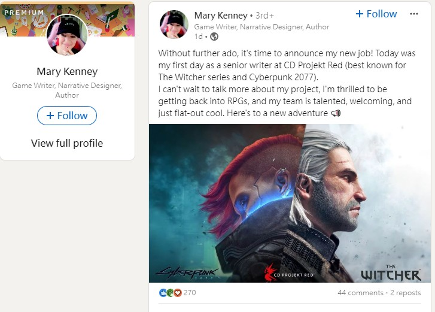Click the large sidebar profile photo
Viewport: 435px width, 312px height.
coord(66,34)
